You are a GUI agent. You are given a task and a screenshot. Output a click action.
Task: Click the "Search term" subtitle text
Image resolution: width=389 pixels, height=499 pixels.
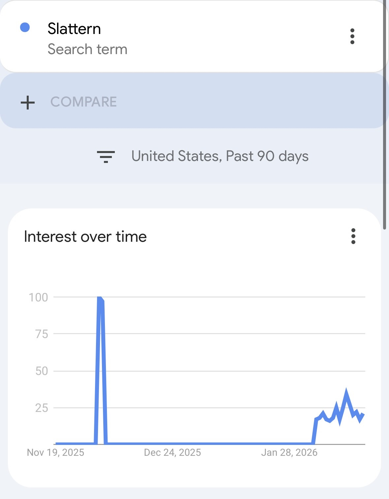coord(87,49)
